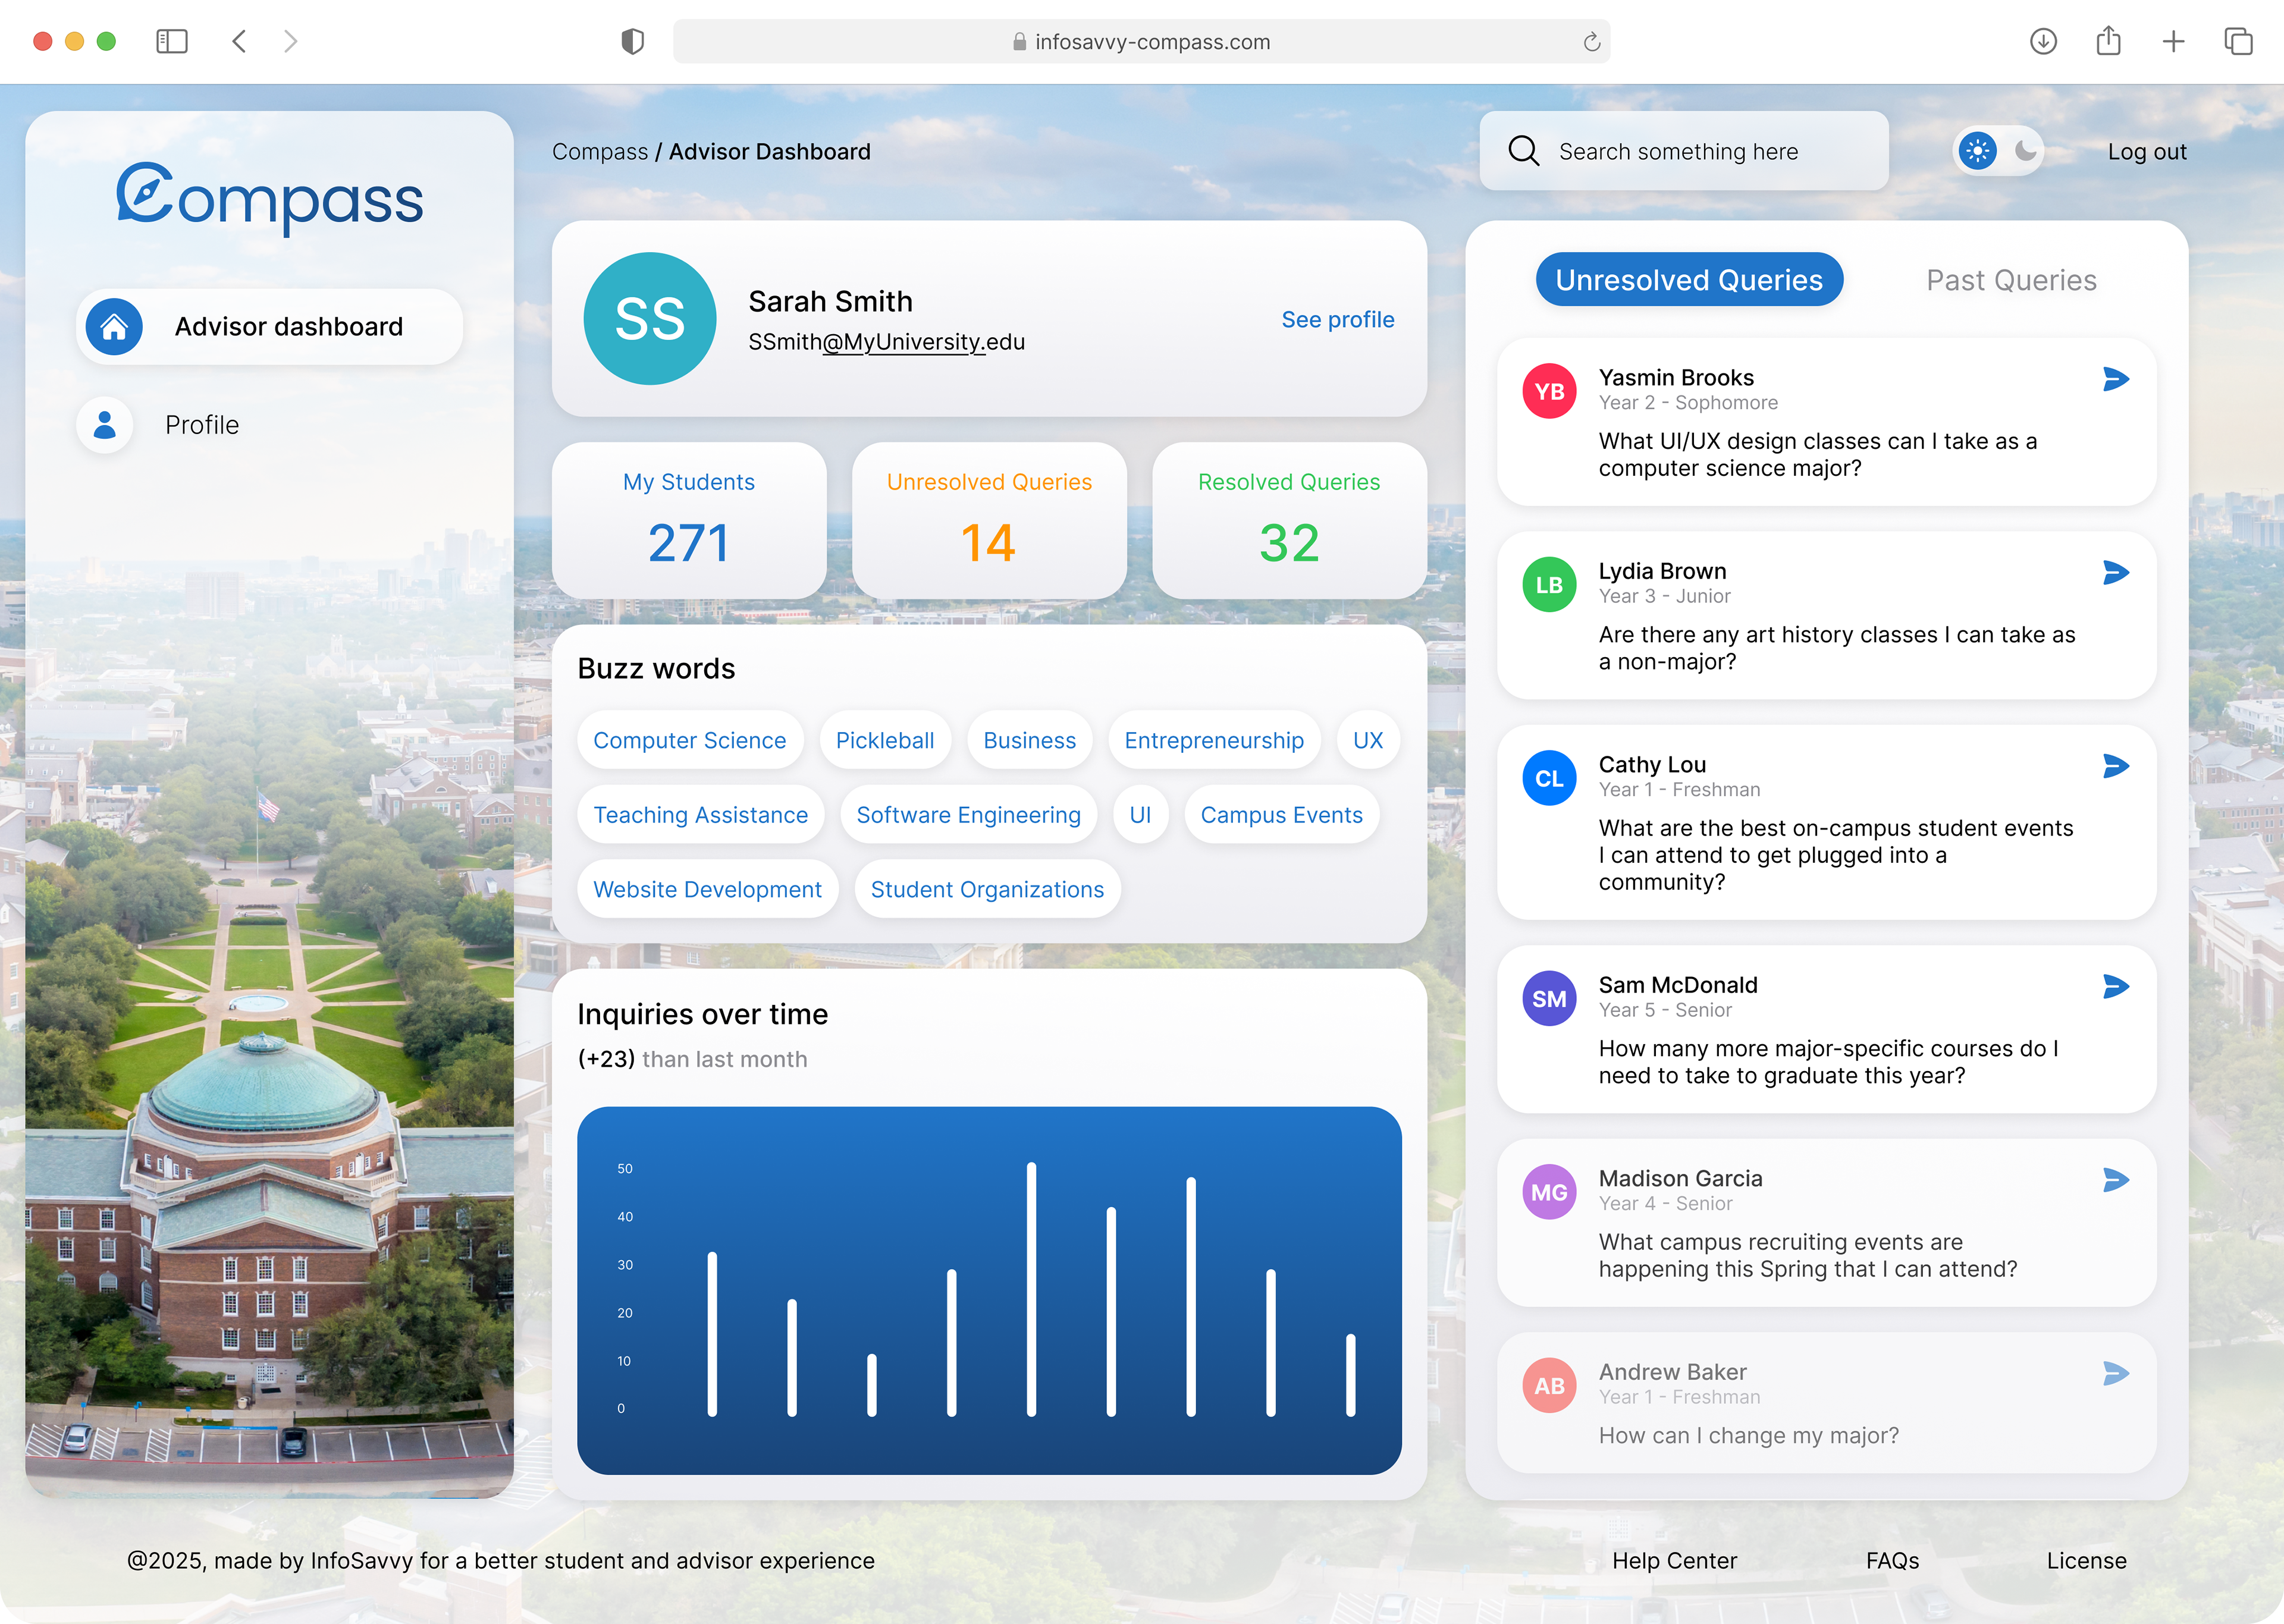Click the search magnifier icon
The image size is (2284, 1624).
click(x=1523, y=151)
